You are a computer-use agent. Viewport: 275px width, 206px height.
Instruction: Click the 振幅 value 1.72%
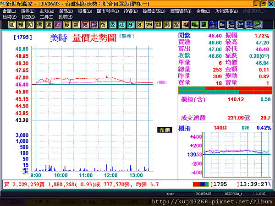pyautogui.click(x=262, y=36)
